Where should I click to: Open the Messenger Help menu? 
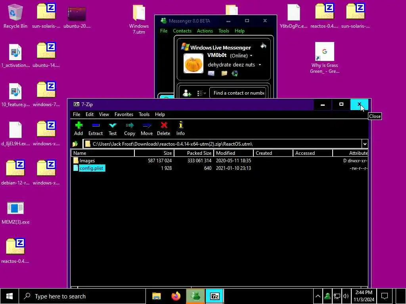[x=239, y=31]
